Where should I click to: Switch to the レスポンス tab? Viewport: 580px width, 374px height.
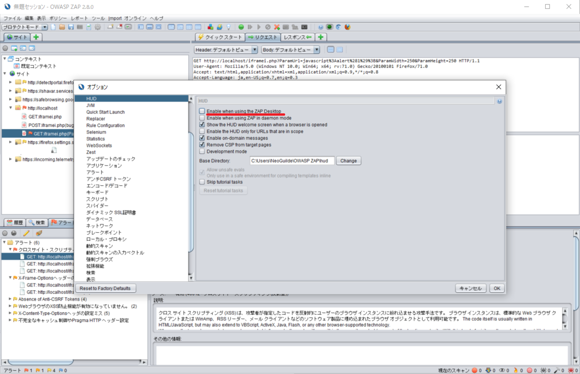pyautogui.click(x=297, y=37)
